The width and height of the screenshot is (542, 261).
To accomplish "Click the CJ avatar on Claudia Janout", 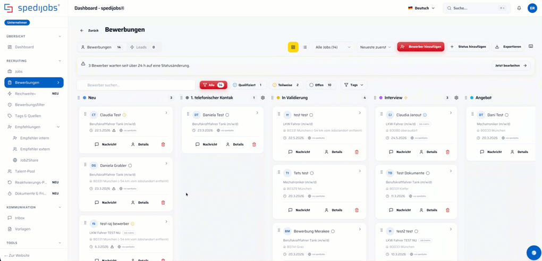I will pos(390,115).
